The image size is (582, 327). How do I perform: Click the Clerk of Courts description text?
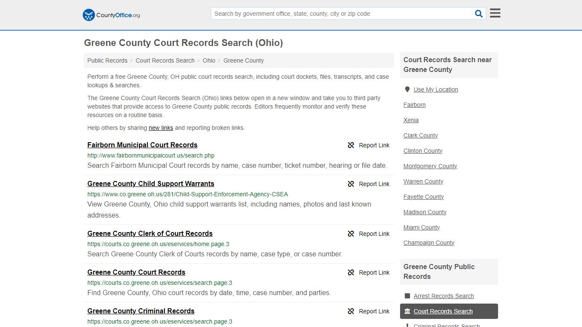(215, 254)
